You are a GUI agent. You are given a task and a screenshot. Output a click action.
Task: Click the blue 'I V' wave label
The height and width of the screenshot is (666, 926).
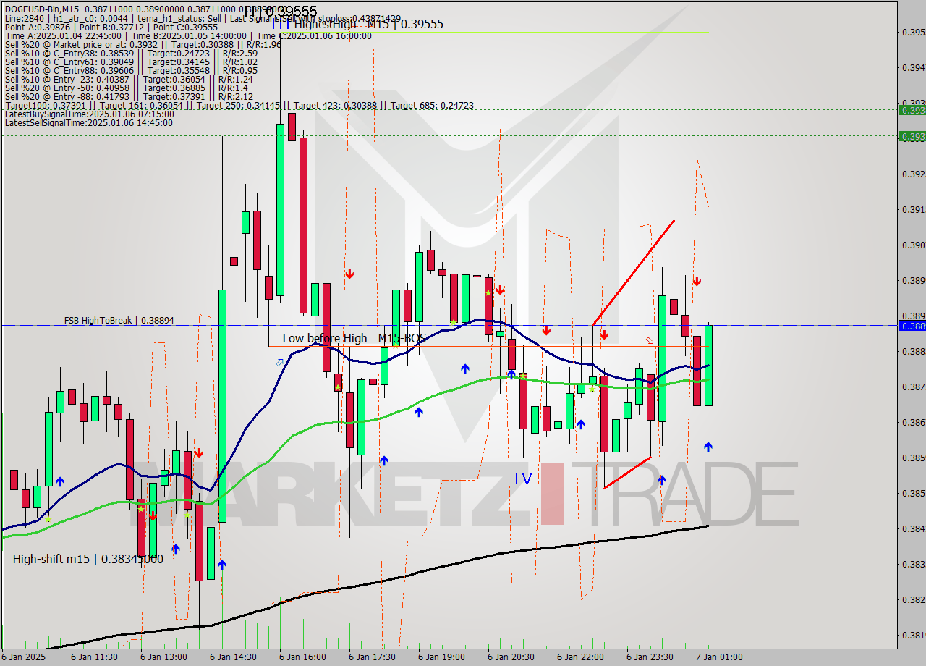click(523, 479)
